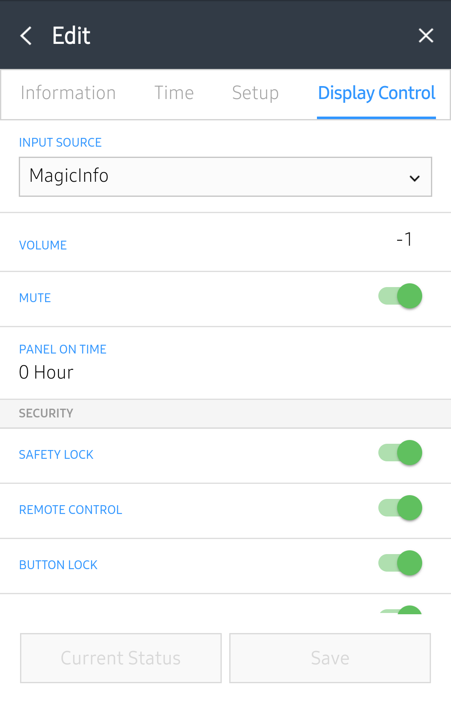The height and width of the screenshot is (702, 451).
Task: Toggle Mute off
Action: (x=399, y=296)
